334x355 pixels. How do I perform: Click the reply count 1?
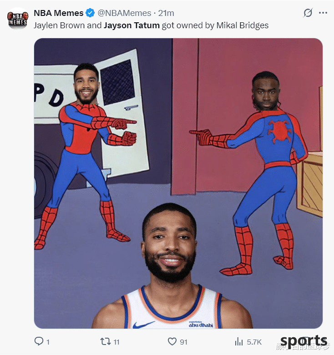coord(48,342)
